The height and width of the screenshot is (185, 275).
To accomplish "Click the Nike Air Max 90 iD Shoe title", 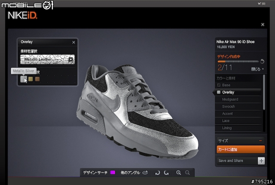I will [235, 42].
